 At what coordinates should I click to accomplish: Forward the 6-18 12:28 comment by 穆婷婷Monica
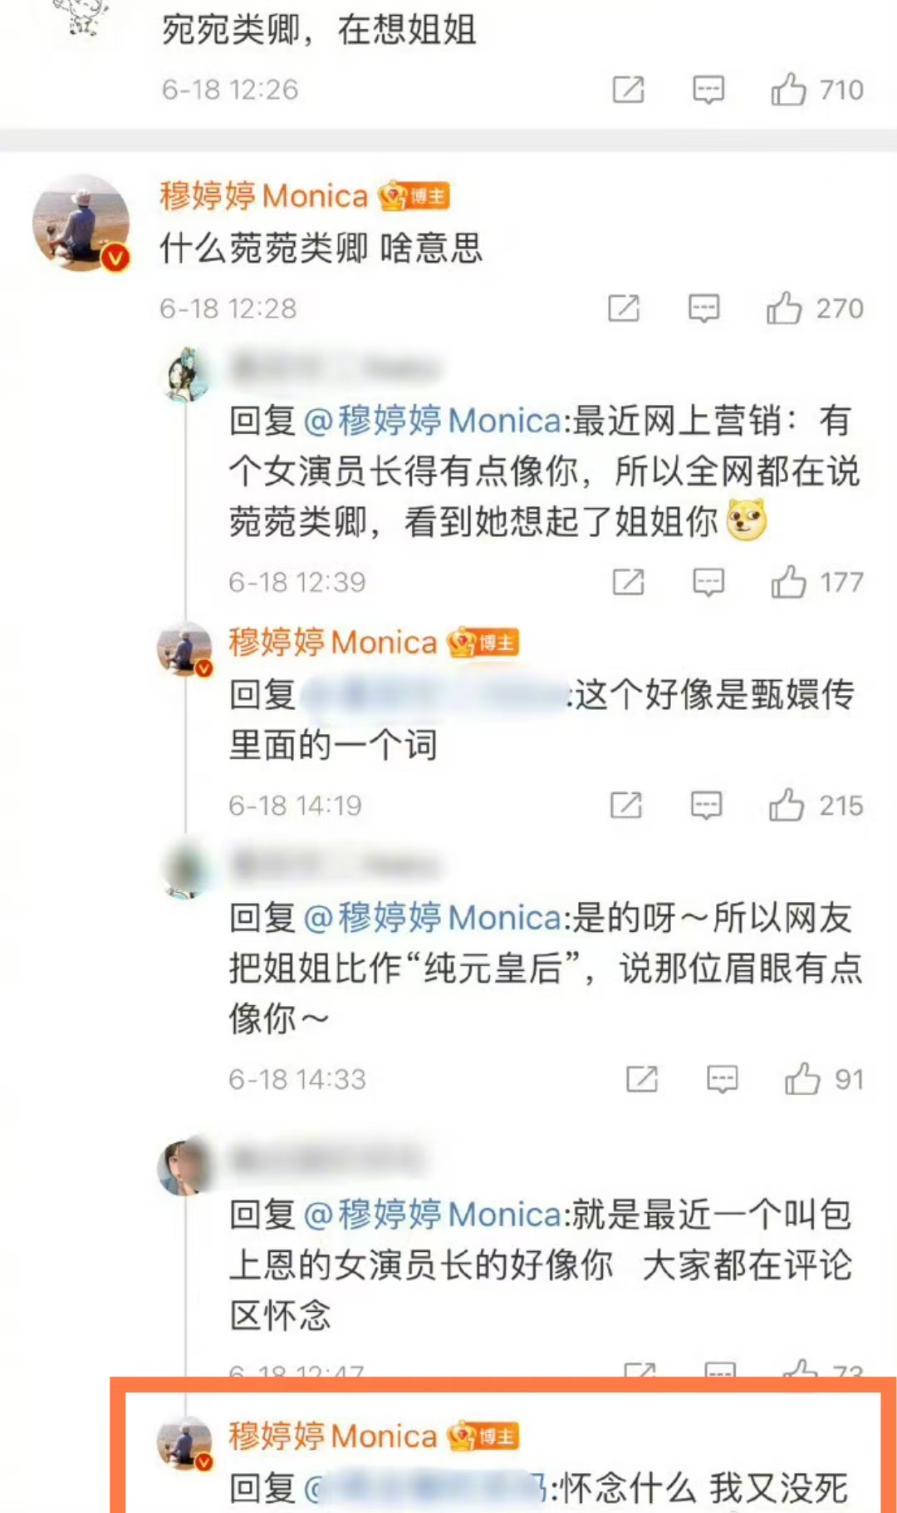(624, 308)
